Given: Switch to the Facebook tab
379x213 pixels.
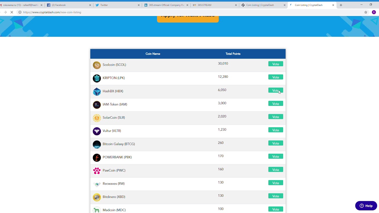Looking at the screenshot, I should pyautogui.click(x=69, y=5).
